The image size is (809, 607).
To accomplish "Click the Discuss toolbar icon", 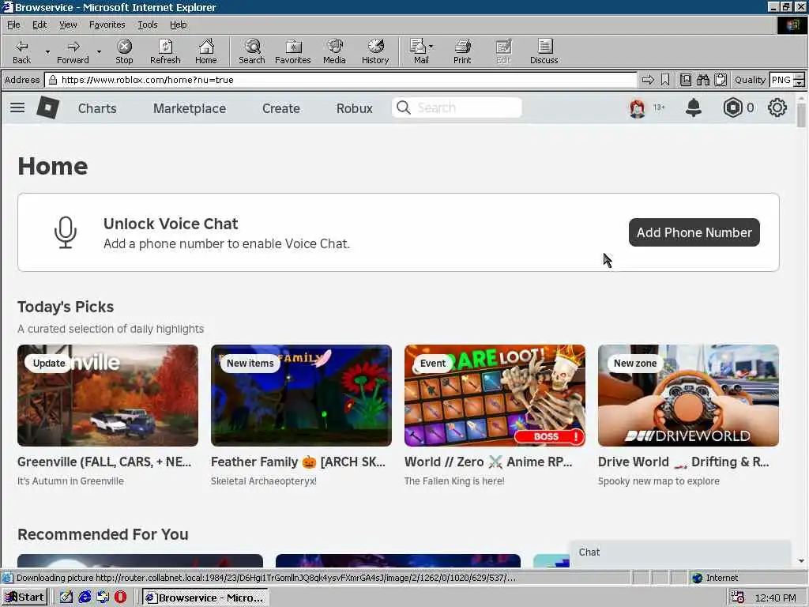I will (x=544, y=51).
